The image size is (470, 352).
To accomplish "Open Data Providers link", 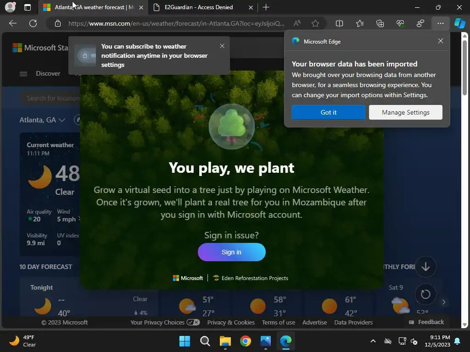I will coord(353,322).
